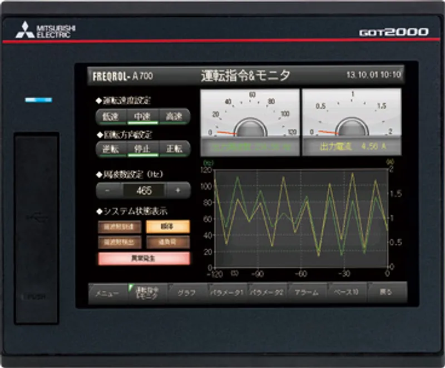Image resolution: width=445 pixels, height=368 pixels.
Task: Switch to the パラメータ1 tab
Action: pos(227,293)
